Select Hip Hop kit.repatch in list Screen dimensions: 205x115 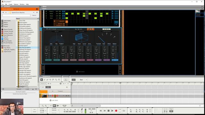click(25, 48)
